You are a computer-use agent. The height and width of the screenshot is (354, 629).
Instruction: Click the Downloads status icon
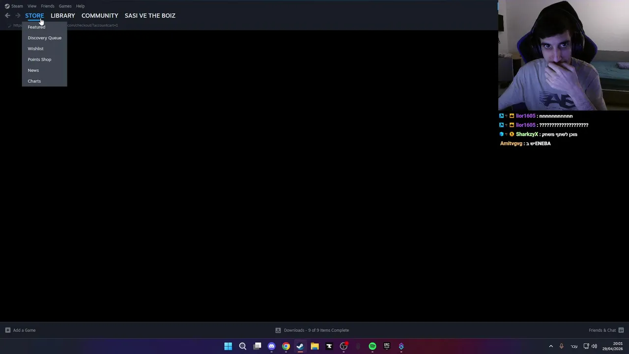tap(278, 330)
